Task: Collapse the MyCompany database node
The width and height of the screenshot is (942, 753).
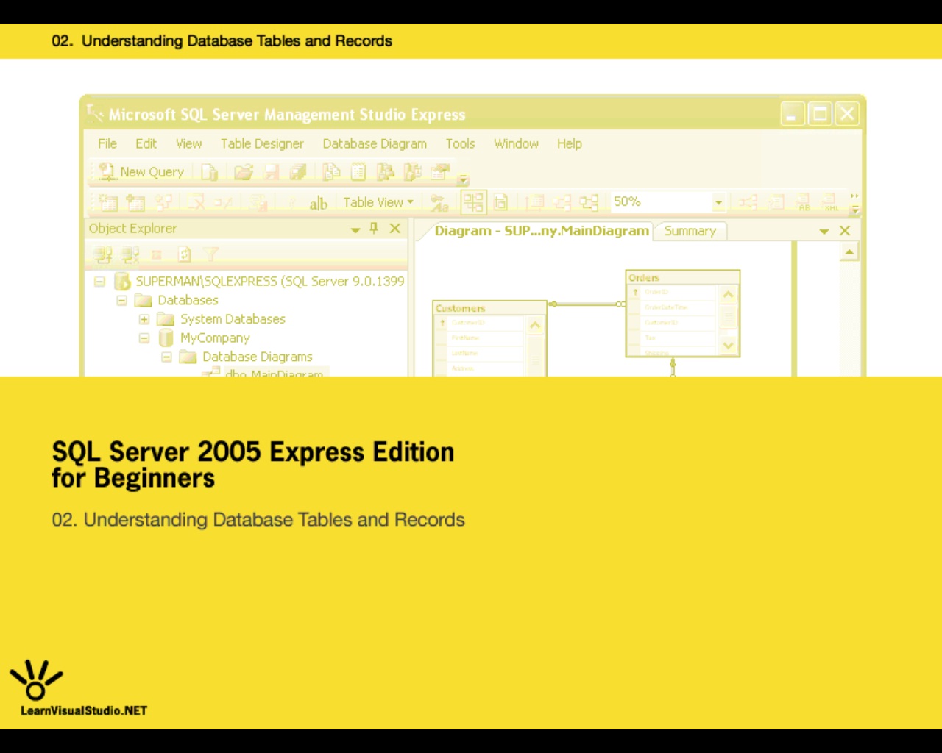Action: tap(144, 338)
